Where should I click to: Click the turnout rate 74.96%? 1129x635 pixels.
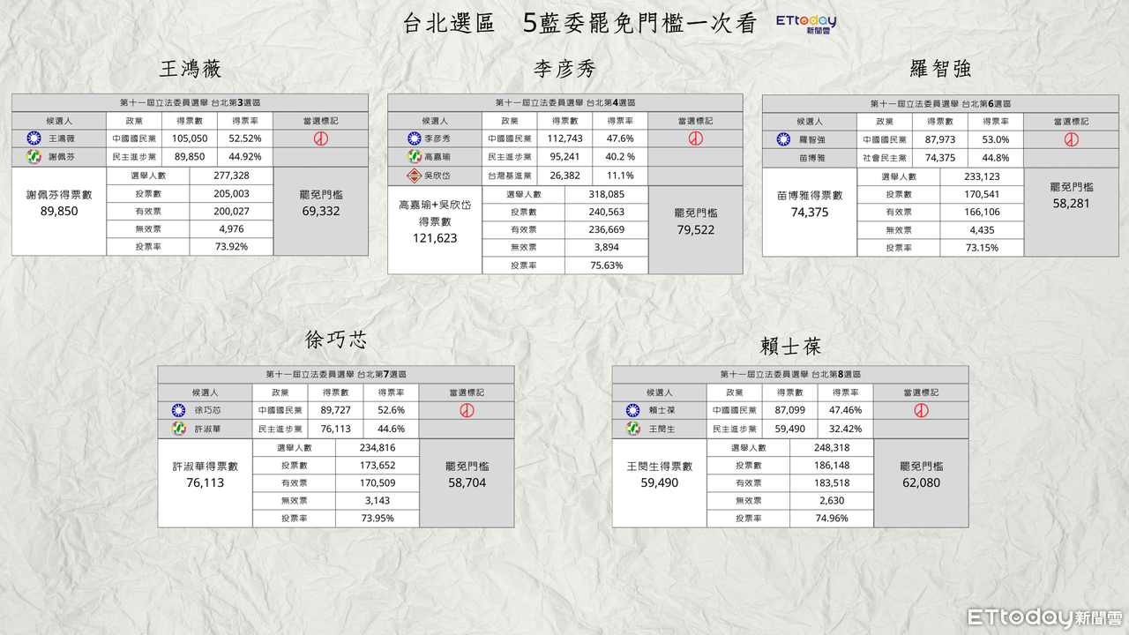(832, 519)
